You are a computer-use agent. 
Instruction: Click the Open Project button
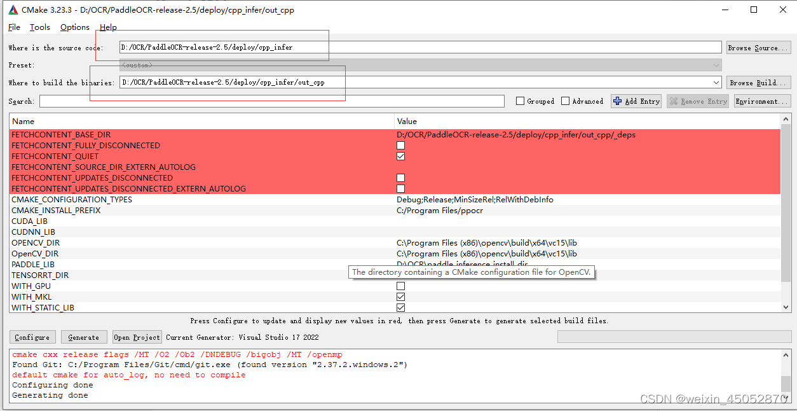(136, 337)
